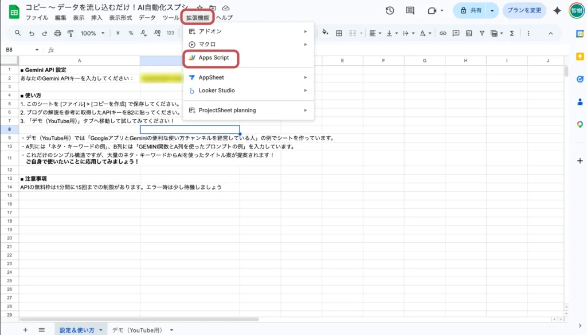Open the Looker Studio submenu

tap(248, 90)
